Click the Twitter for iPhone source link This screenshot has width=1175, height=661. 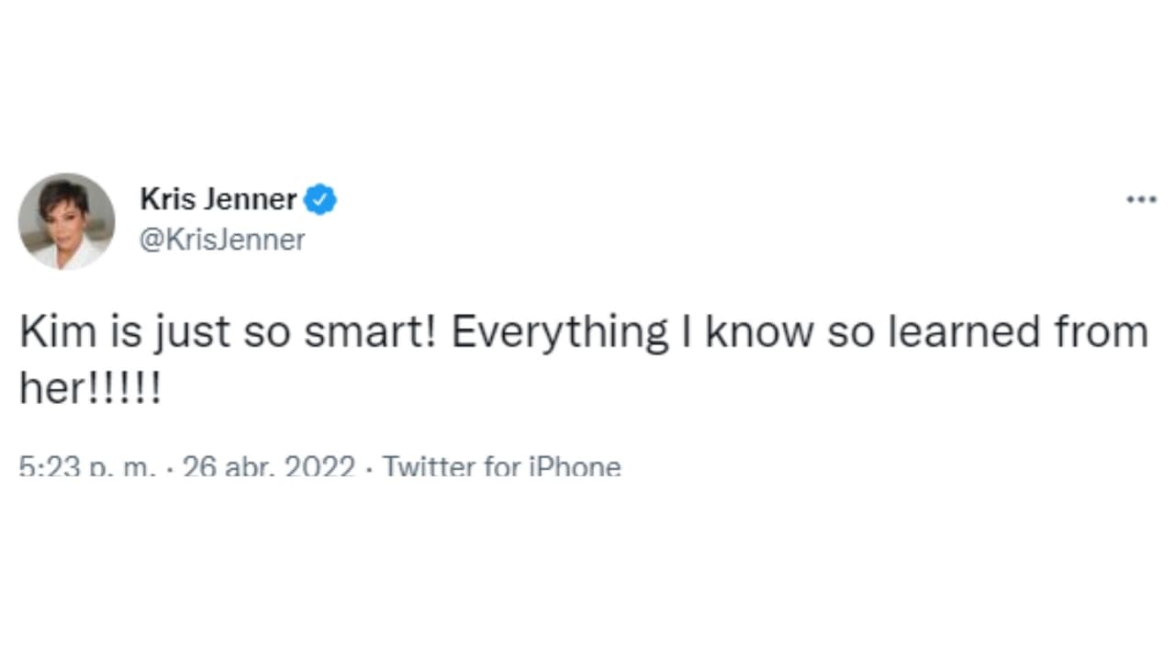(502, 466)
